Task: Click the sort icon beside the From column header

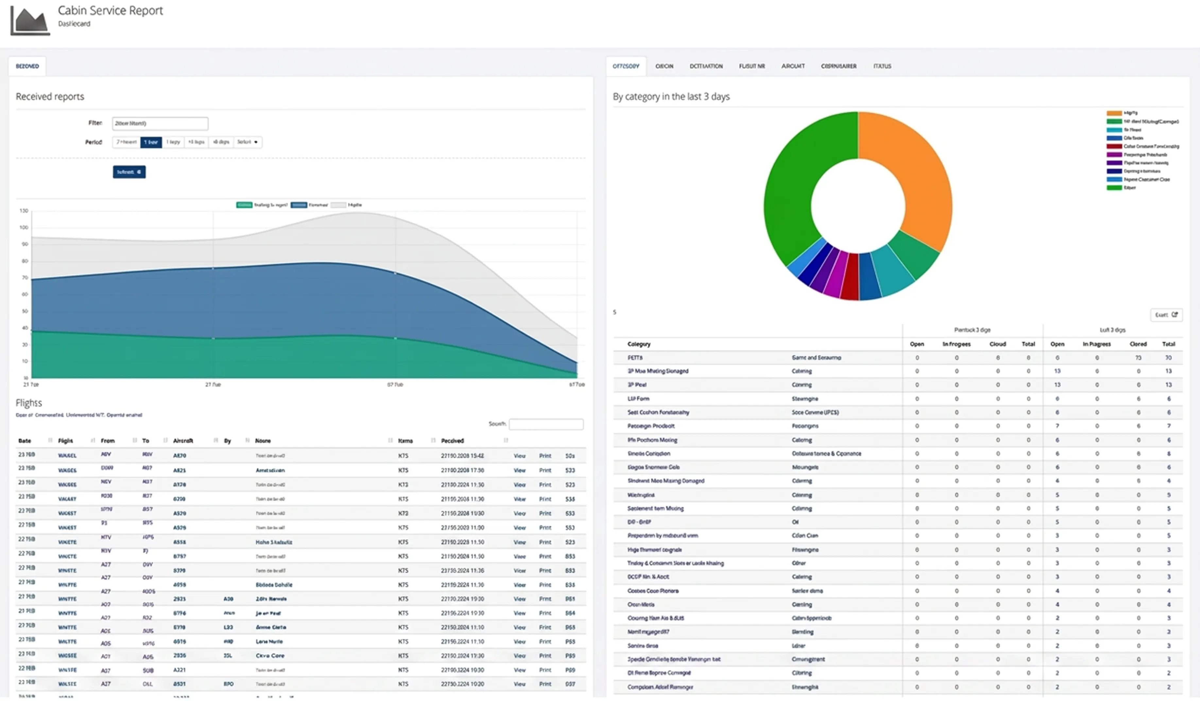Action: [x=135, y=440]
